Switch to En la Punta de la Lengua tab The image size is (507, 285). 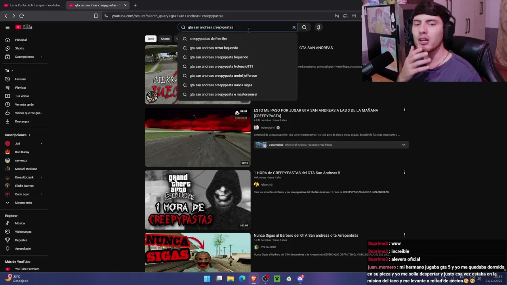[32, 5]
